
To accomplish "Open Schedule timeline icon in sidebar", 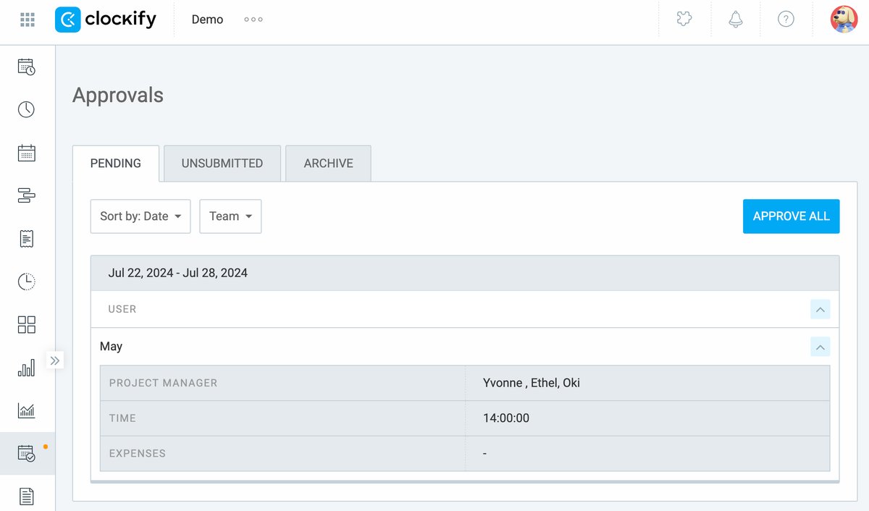I will pos(27,195).
